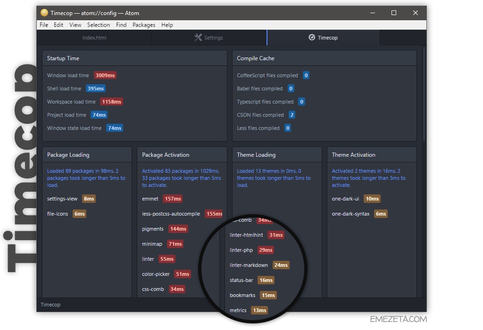483x330 pixels.
Task: Click the 395ms Shell load time badge
Action: click(96, 89)
